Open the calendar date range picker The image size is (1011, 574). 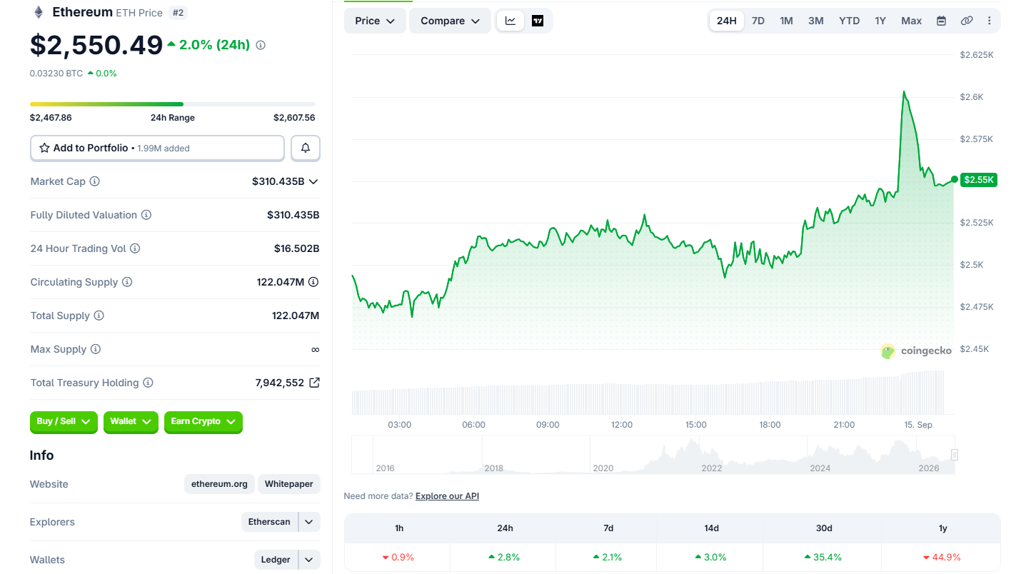941,21
